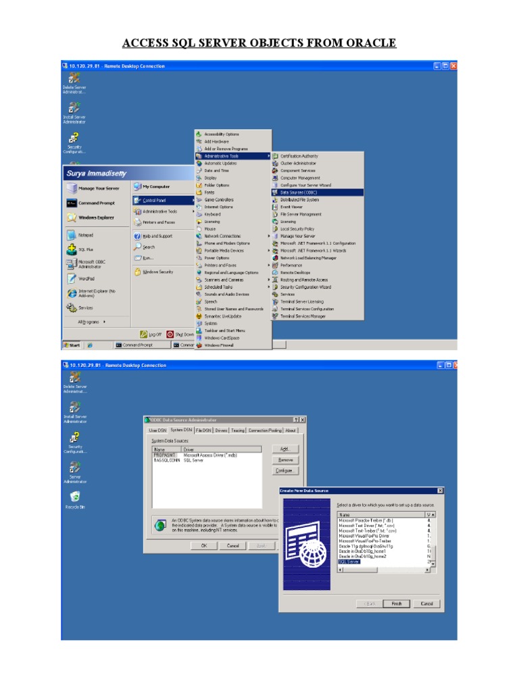The height and width of the screenshot is (692, 519).
Task: Open the Tracing tab
Action: pyautogui.click(x=237, y=430)
